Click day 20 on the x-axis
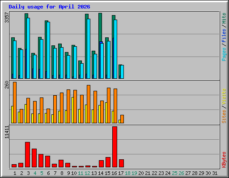229x178 pixels. tap(141, 173)
